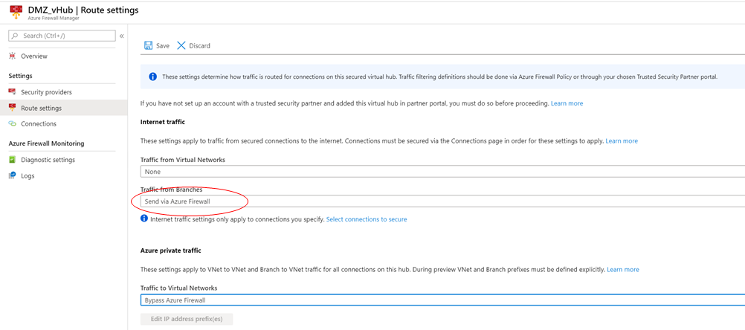The height and width of the screenshot is (330, 745).
Task: Click Edit IP address prefix(es) button
Action: click(x=186, y=319)
